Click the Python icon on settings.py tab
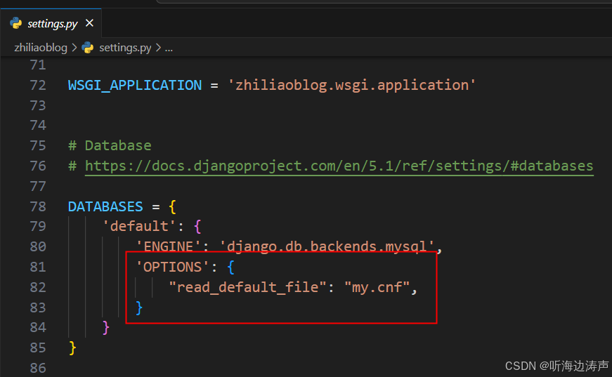This screenshot has height=377, width=612. [x=16, y=23]
